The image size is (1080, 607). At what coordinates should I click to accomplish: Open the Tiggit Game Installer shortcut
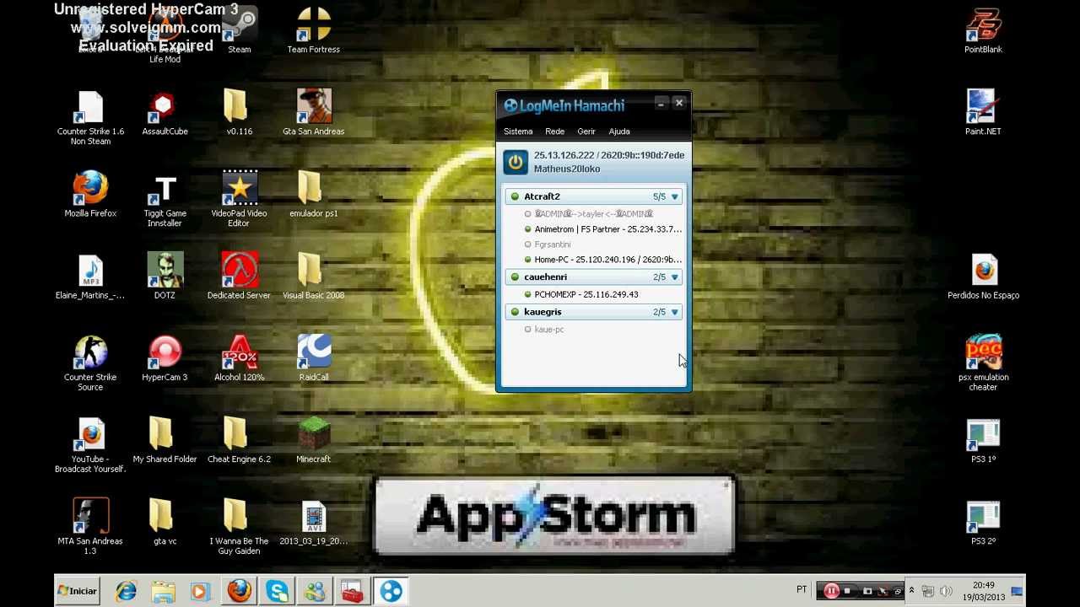click(x=165, y=200)
